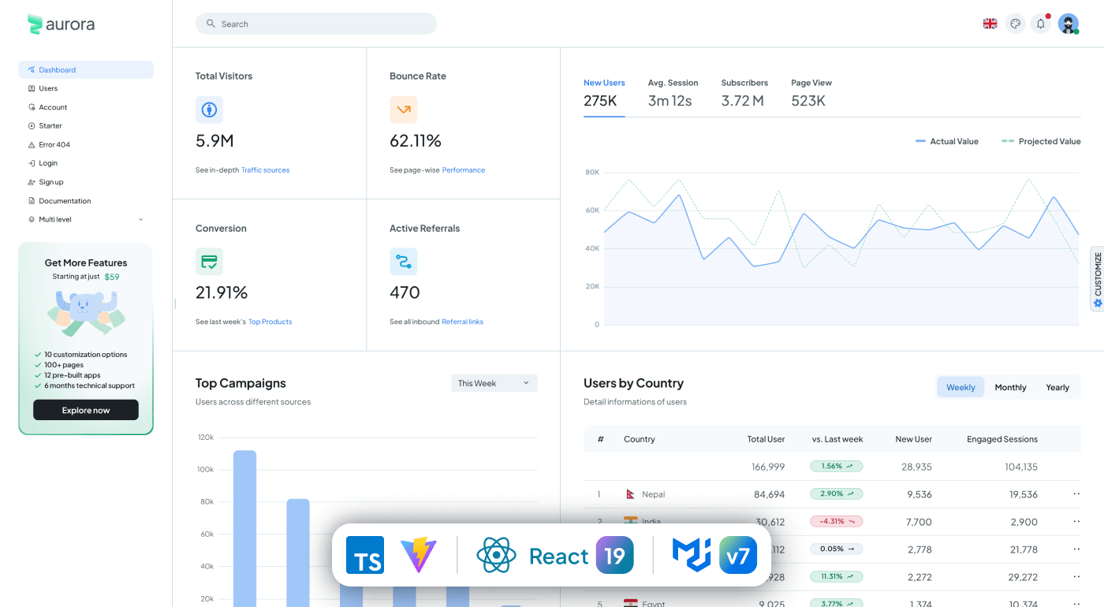The height and width of the screenshot is (607, 1104).
Task: Click the Explore now button
Action: point(85,410)
